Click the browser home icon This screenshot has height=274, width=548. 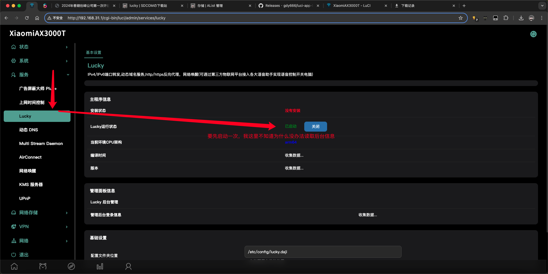pyautogui.click(x=37, y=18)
